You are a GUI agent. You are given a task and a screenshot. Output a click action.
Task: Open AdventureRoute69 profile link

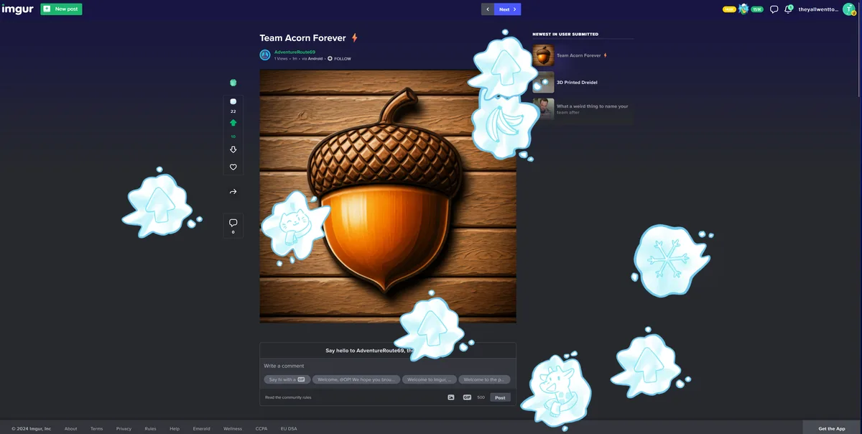pyautogui.click(x=295, y=52)
